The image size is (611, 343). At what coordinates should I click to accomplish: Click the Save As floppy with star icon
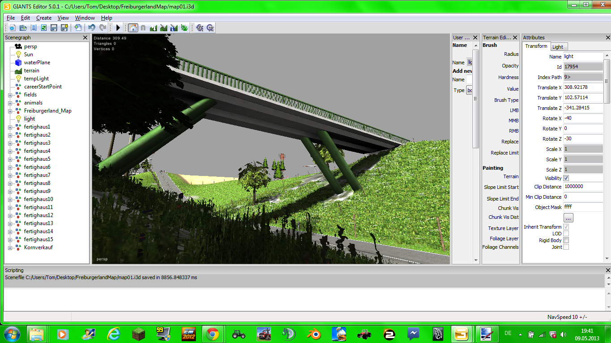point(64,28)
